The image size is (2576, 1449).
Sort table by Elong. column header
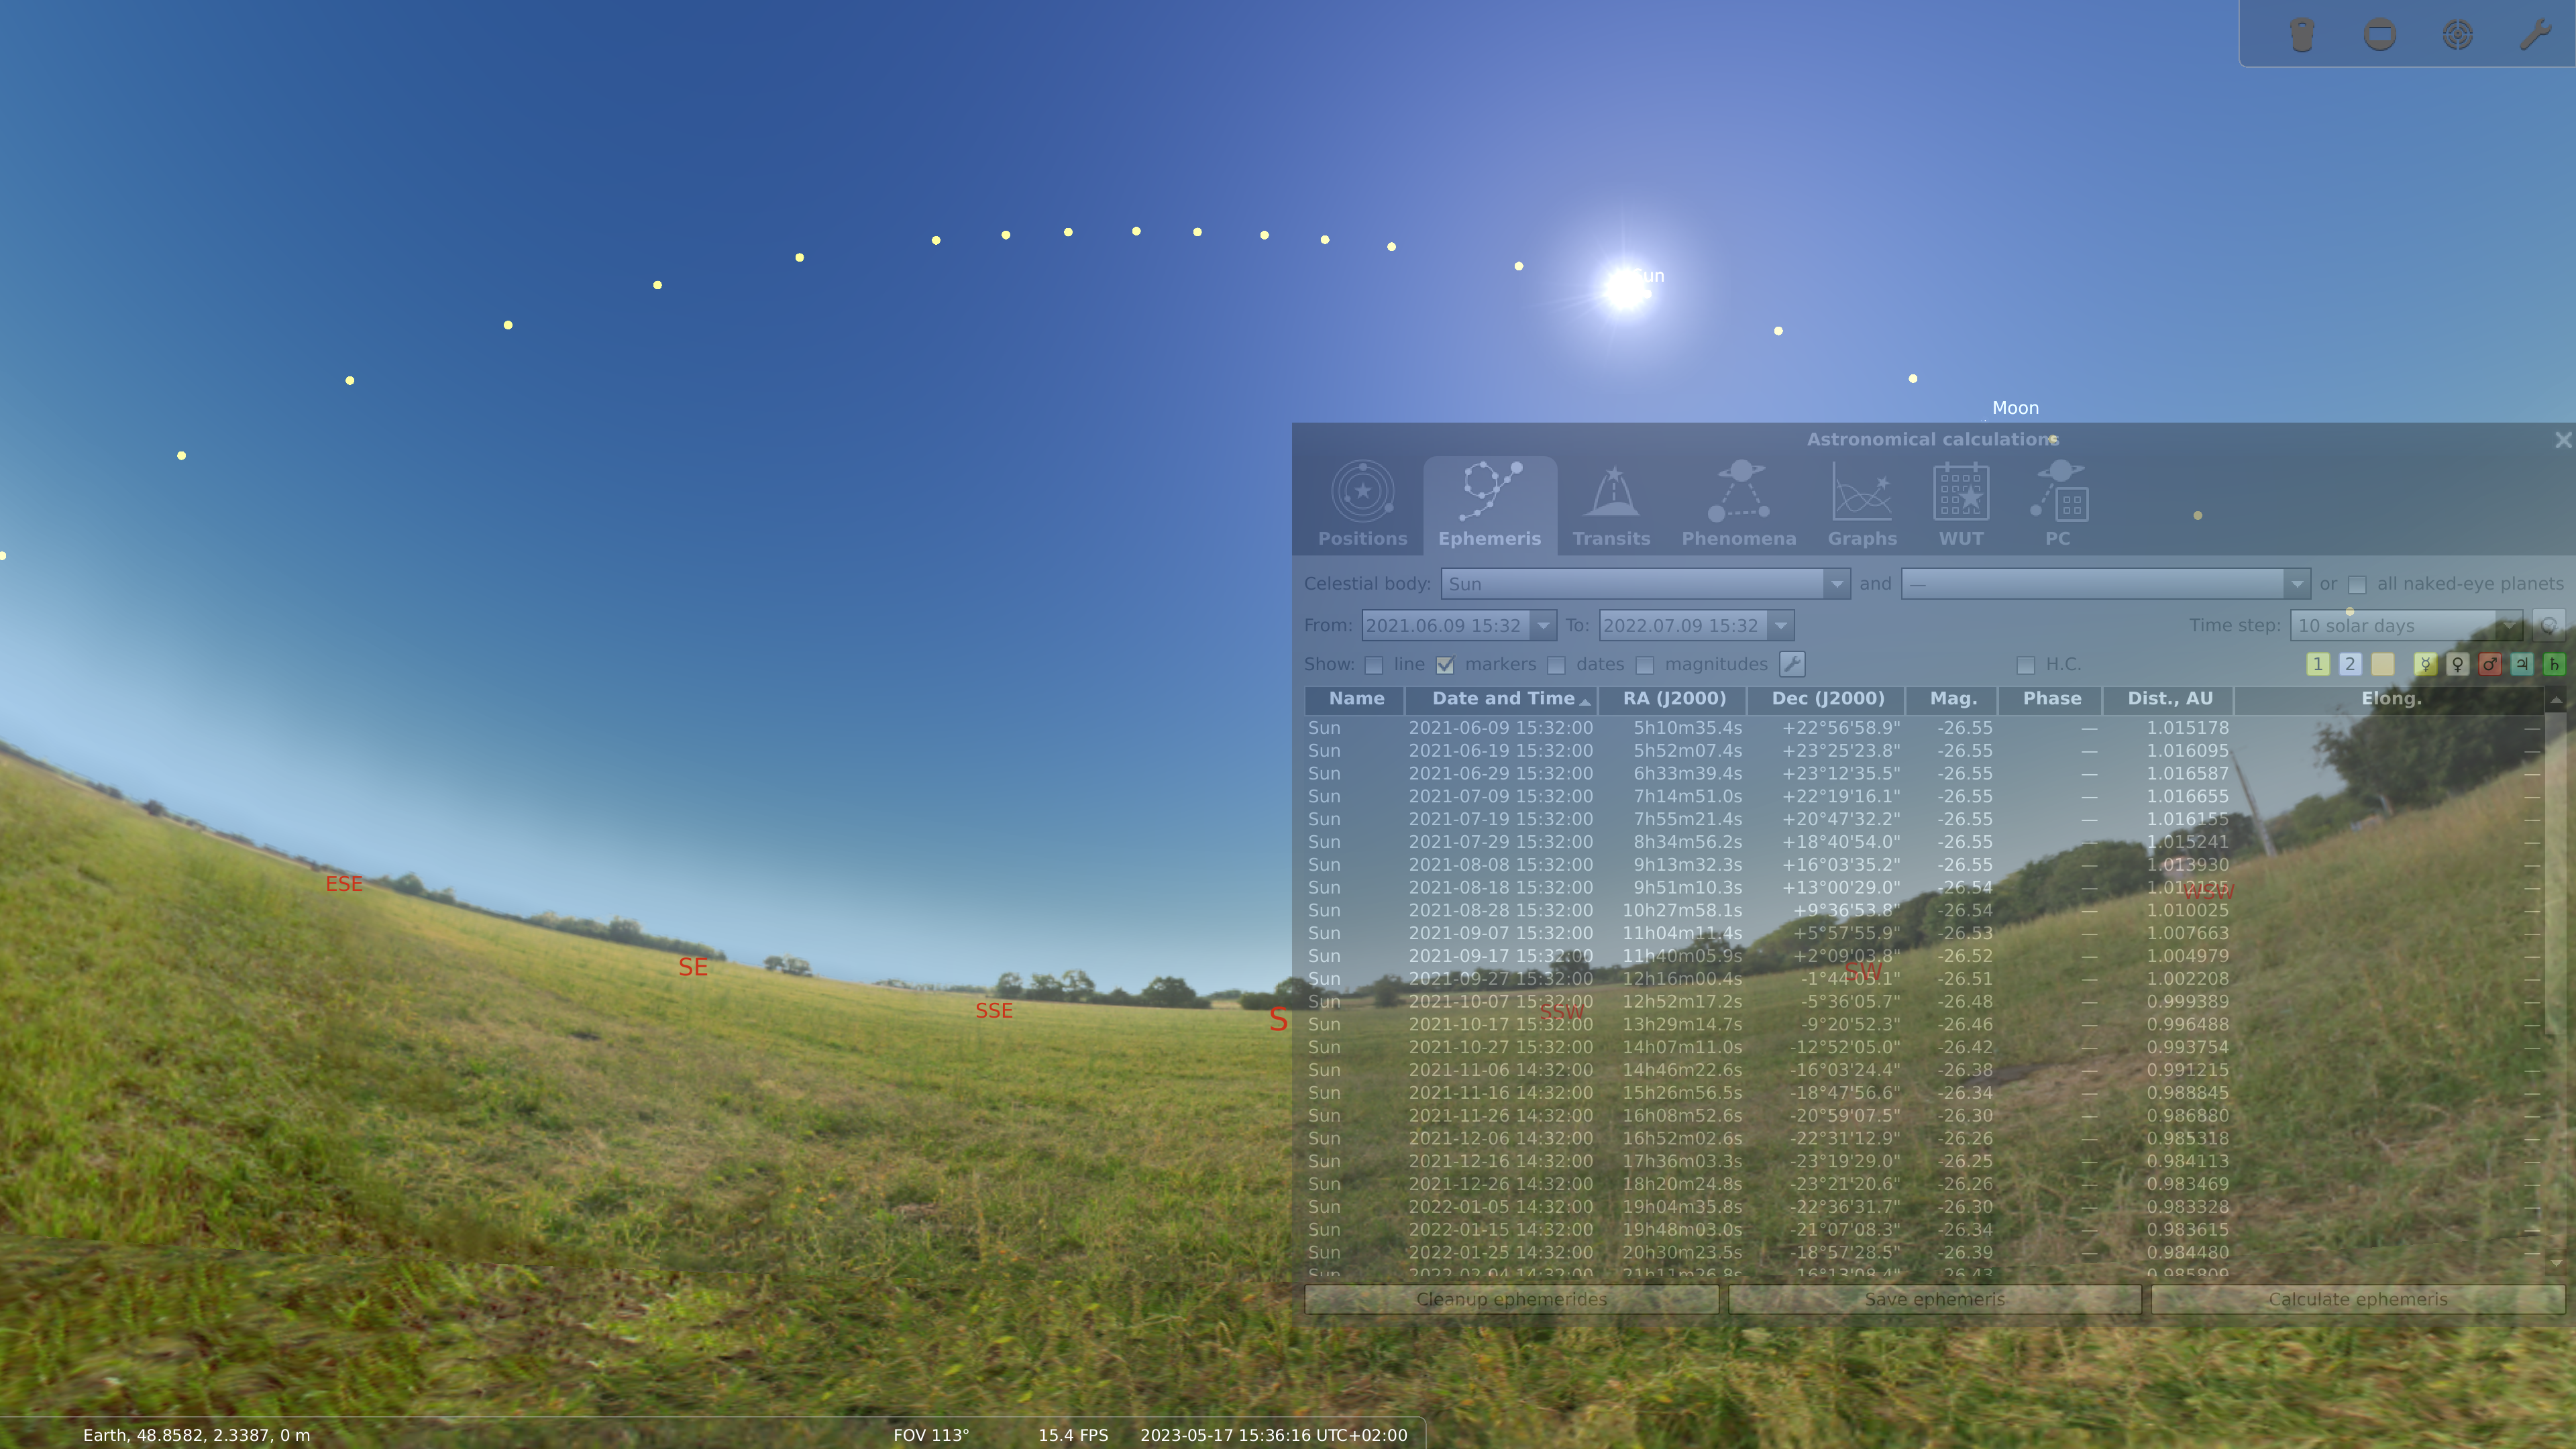pos(2391,699)
